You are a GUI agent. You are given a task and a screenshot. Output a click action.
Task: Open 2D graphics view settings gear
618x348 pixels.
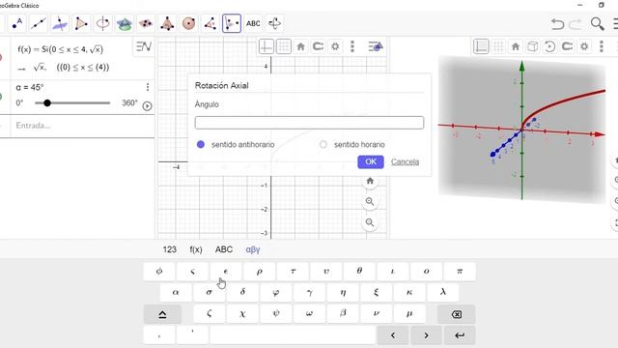point(335,46)
